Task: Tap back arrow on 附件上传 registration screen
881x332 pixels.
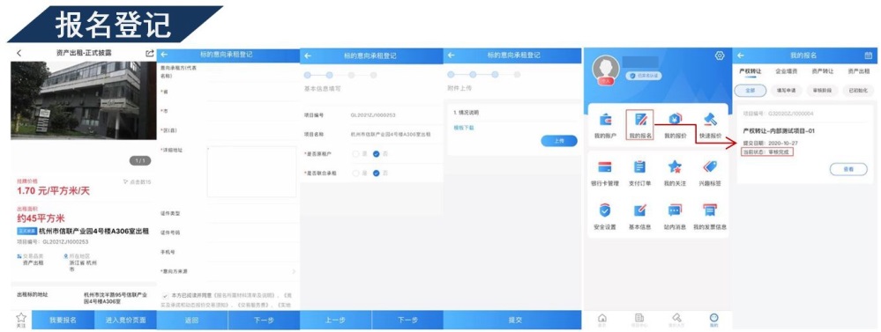Action: pos(452,55)
